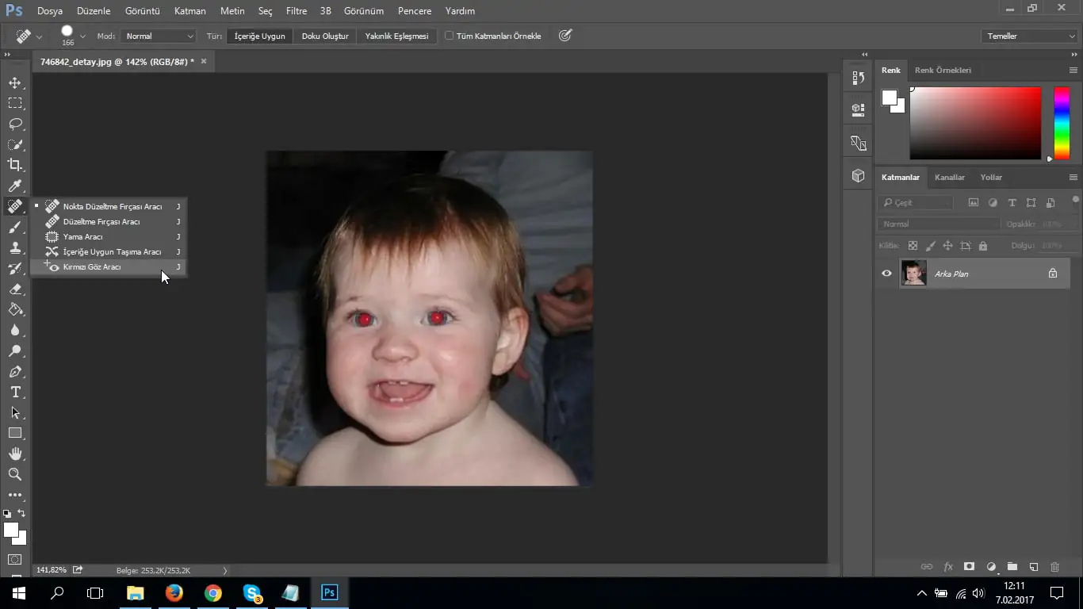Image resolution: width=1083 pixels, height=609 pixels.
Task: Select the Horizontal Type tool
Action: coord(15,392)
